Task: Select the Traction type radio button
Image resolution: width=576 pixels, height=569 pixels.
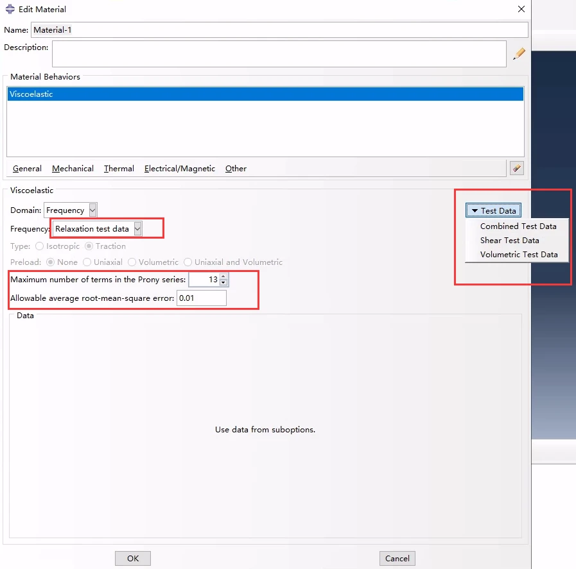Action: (89, 246)
